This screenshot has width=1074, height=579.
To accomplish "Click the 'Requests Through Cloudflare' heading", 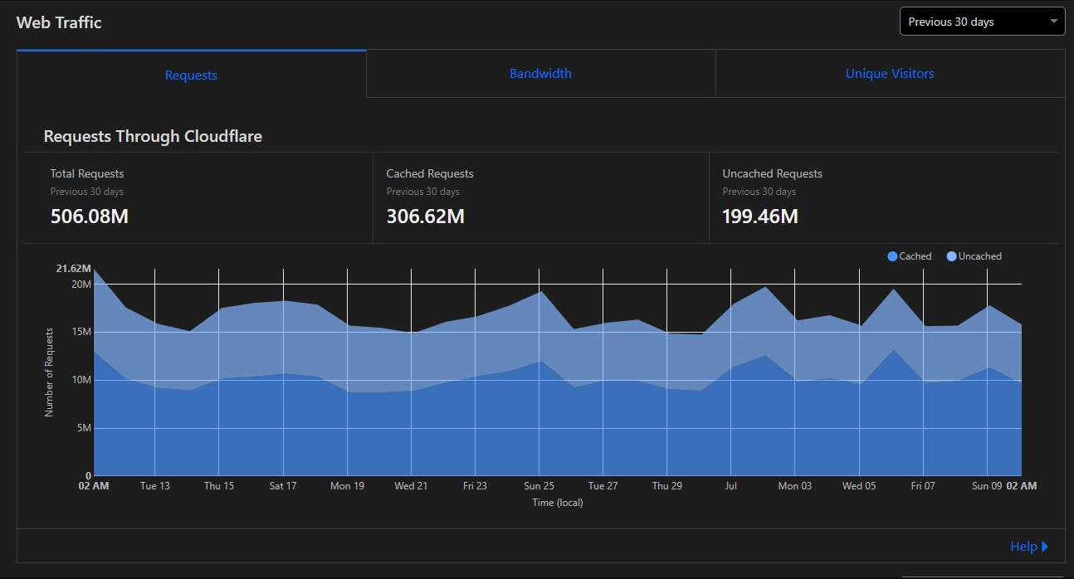I will [x=153, y=136].
